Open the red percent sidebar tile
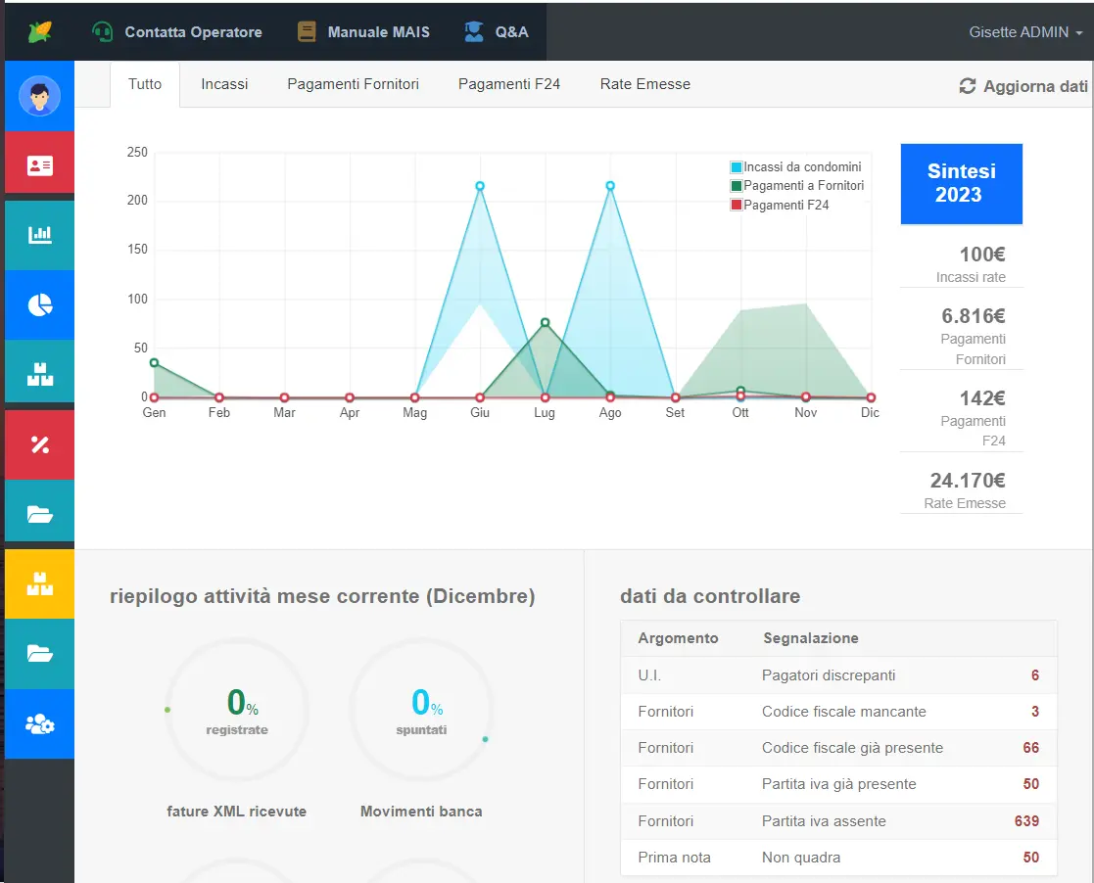The width and height of the screenshot is (1094, 883). [40, 445]
